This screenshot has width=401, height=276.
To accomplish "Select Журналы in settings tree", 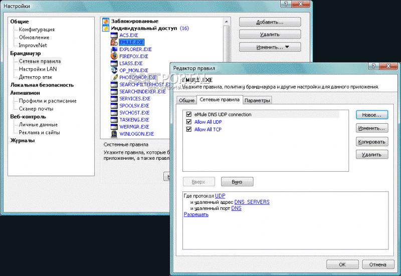I will tap(23, 140).
